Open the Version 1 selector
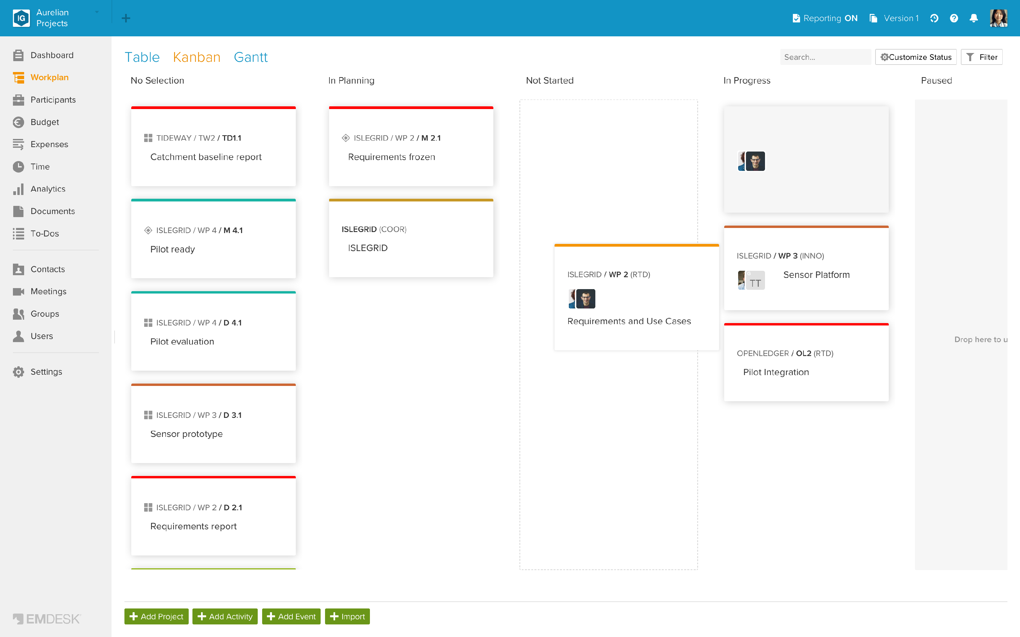The image size is (1020, 637). (x=894, y=18)
